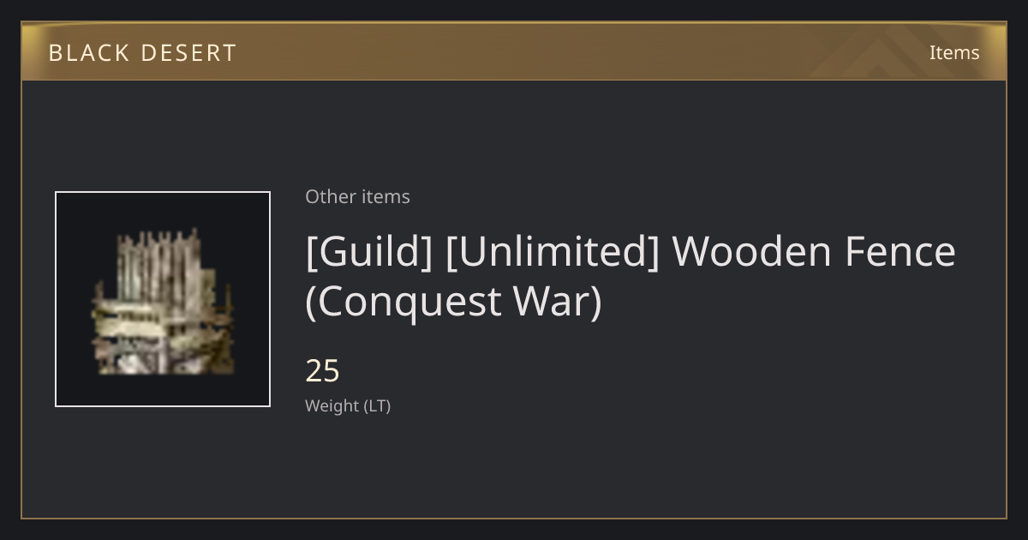
Task: Click the gold header banner bar
Action: point(514,51)
